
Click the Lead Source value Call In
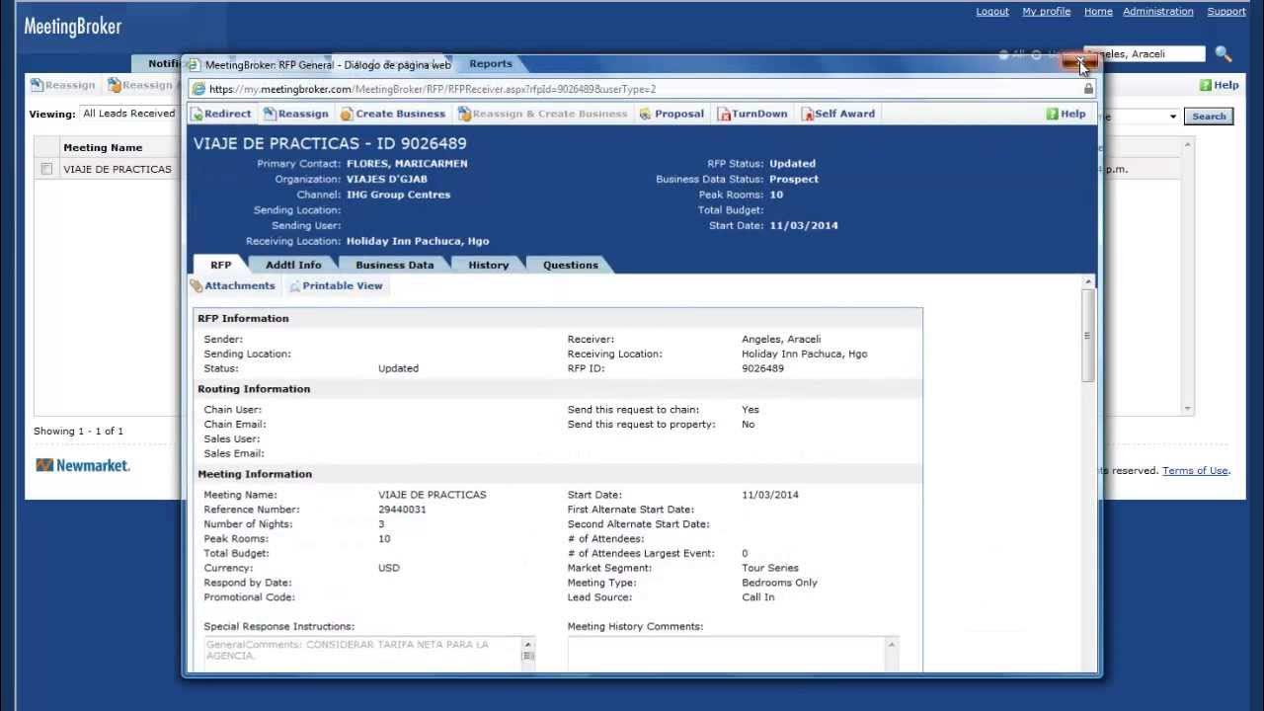coord(758,597)
